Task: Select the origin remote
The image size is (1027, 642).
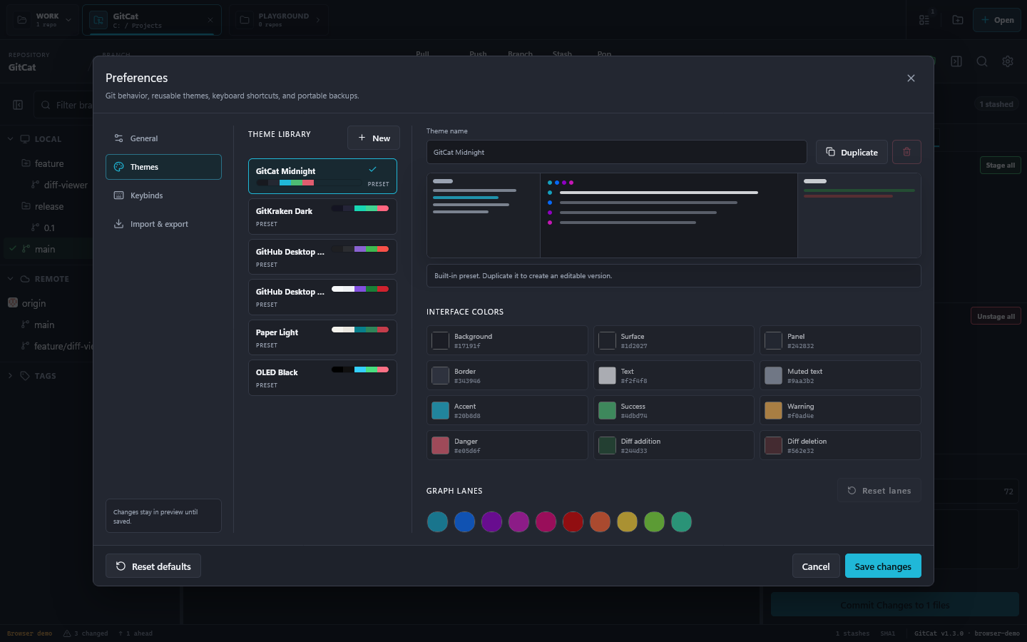Action: [34, 303]
